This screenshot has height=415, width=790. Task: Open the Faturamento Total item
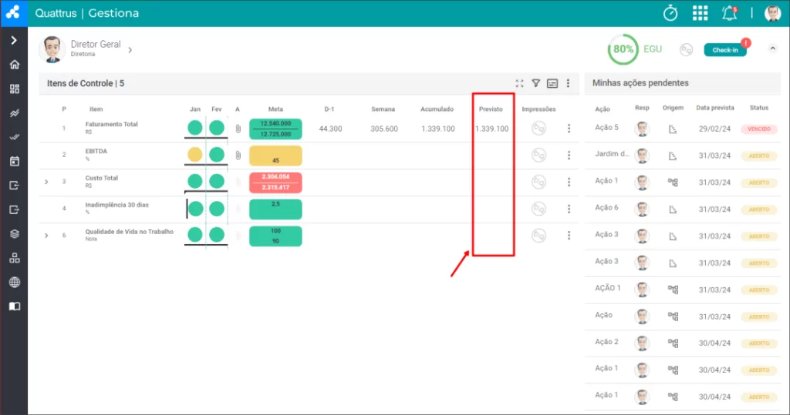point(111,124)
